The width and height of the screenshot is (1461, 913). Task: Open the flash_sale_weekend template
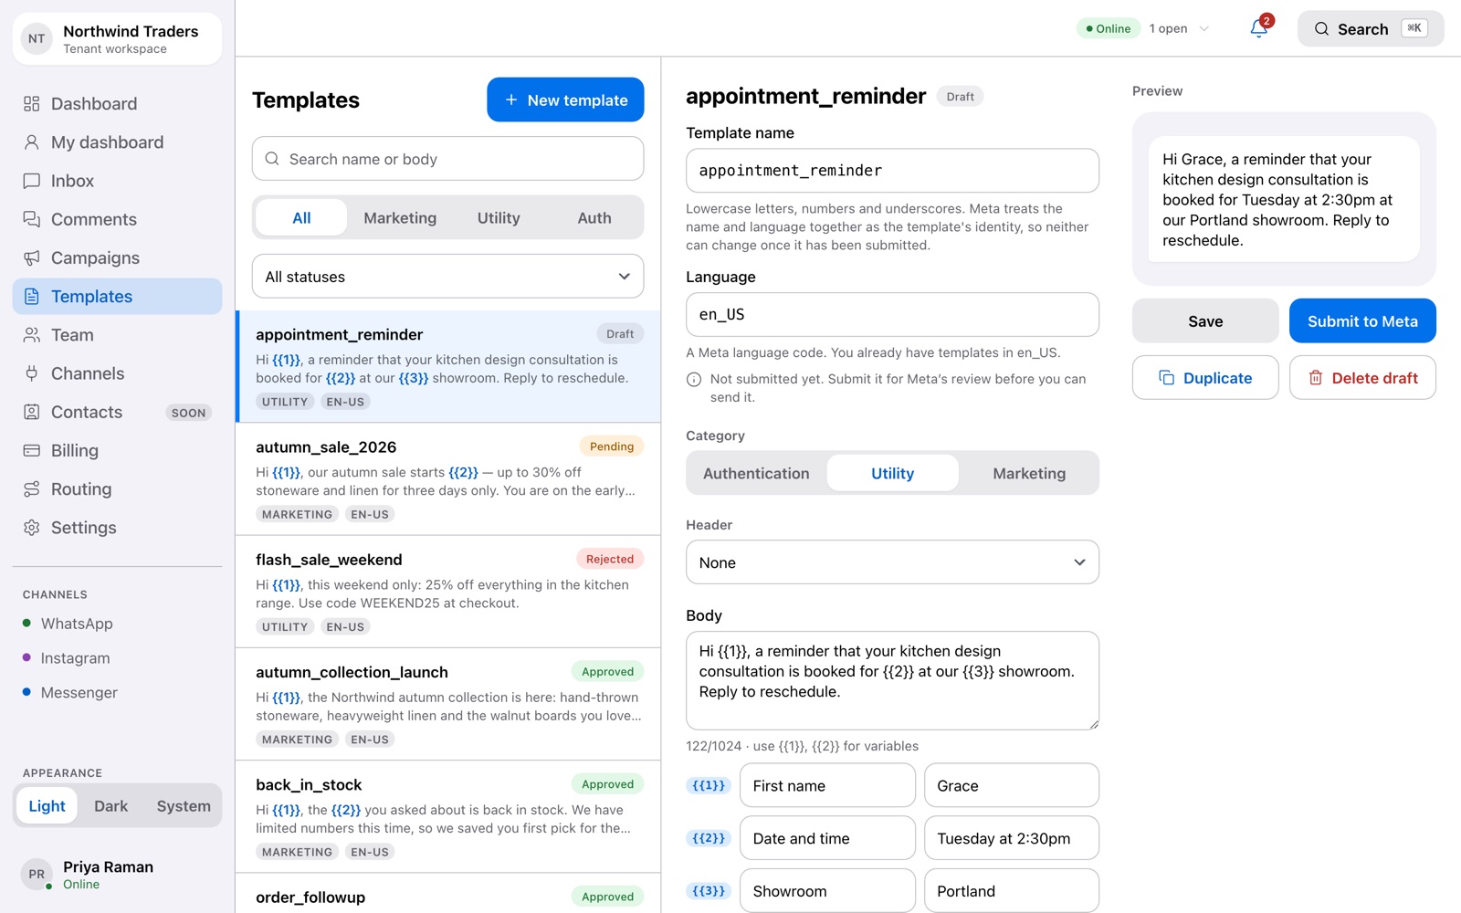click(x=448, y=592)
